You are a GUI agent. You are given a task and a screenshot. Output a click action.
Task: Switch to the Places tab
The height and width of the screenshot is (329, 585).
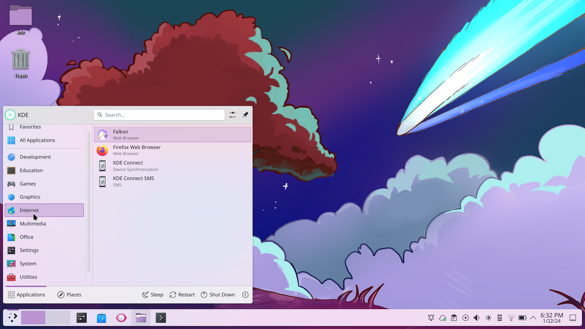click(x=69, y=295)
